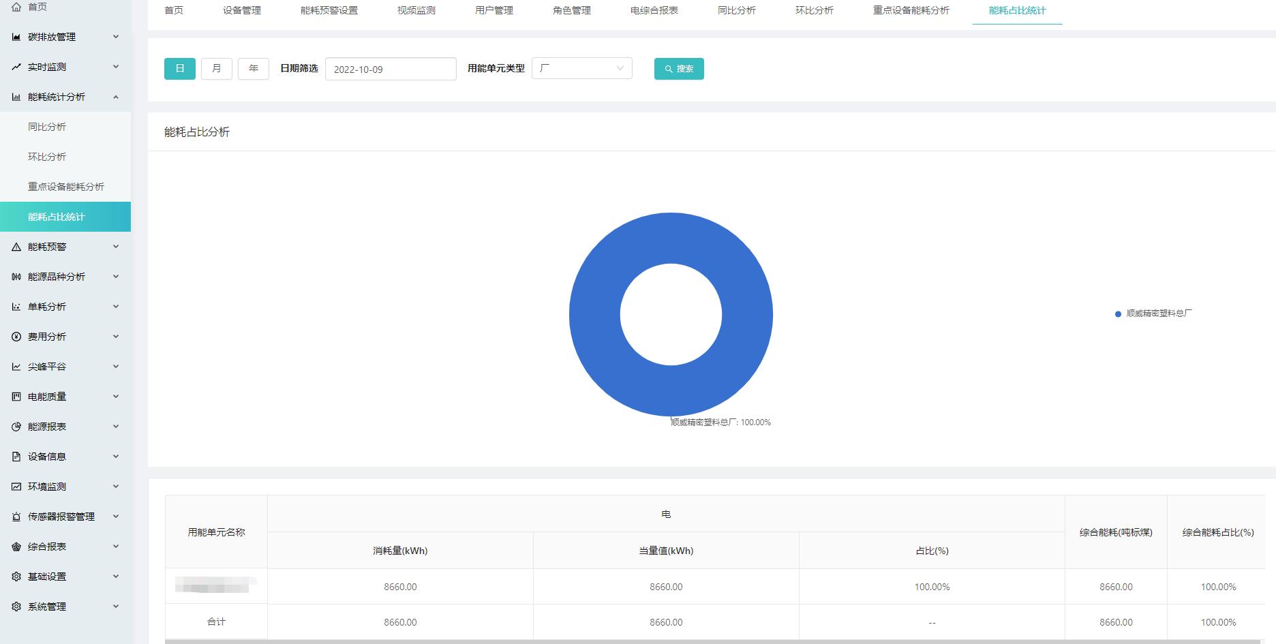The image size is (1276, 644).
Task: Click the real-time monitoring line icon
Action: (16, 67)
